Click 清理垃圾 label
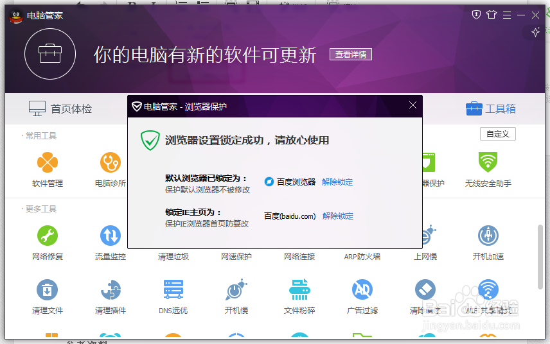Image resolution: width=550 pixels, height=344 pixels. point(173,257)
